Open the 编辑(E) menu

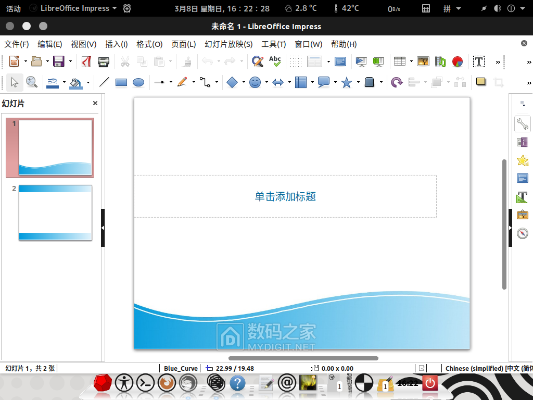(49, 44)
